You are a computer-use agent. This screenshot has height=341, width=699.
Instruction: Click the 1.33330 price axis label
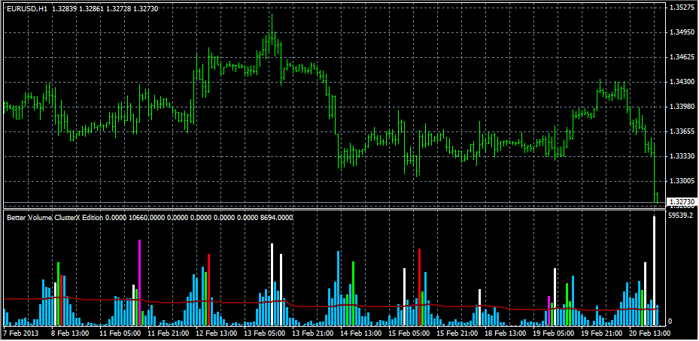(x=680, y=156)
